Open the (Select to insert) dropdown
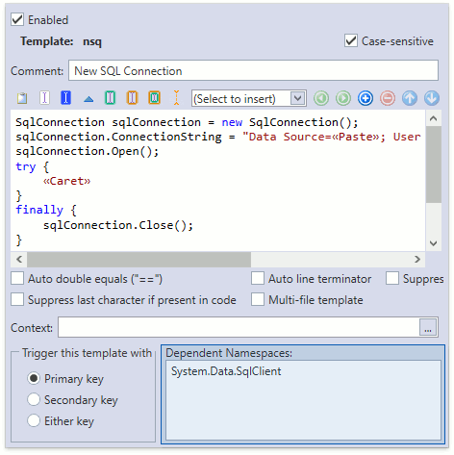Image resolution: width=454 pixels, height=455 pixels. pyautogui.click(x=249, y=98)
